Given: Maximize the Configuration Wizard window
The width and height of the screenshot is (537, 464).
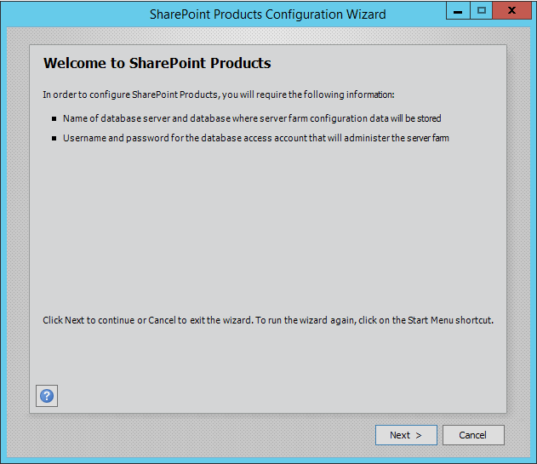Looking at the screenshot, I should click(x=482, y=11).
